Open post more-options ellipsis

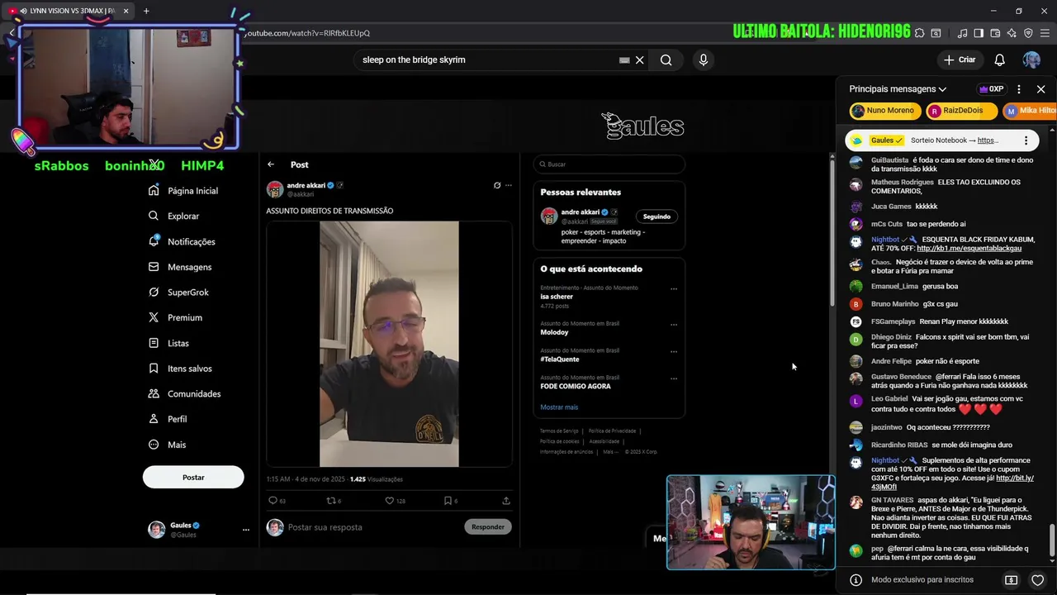pos(509,185)
